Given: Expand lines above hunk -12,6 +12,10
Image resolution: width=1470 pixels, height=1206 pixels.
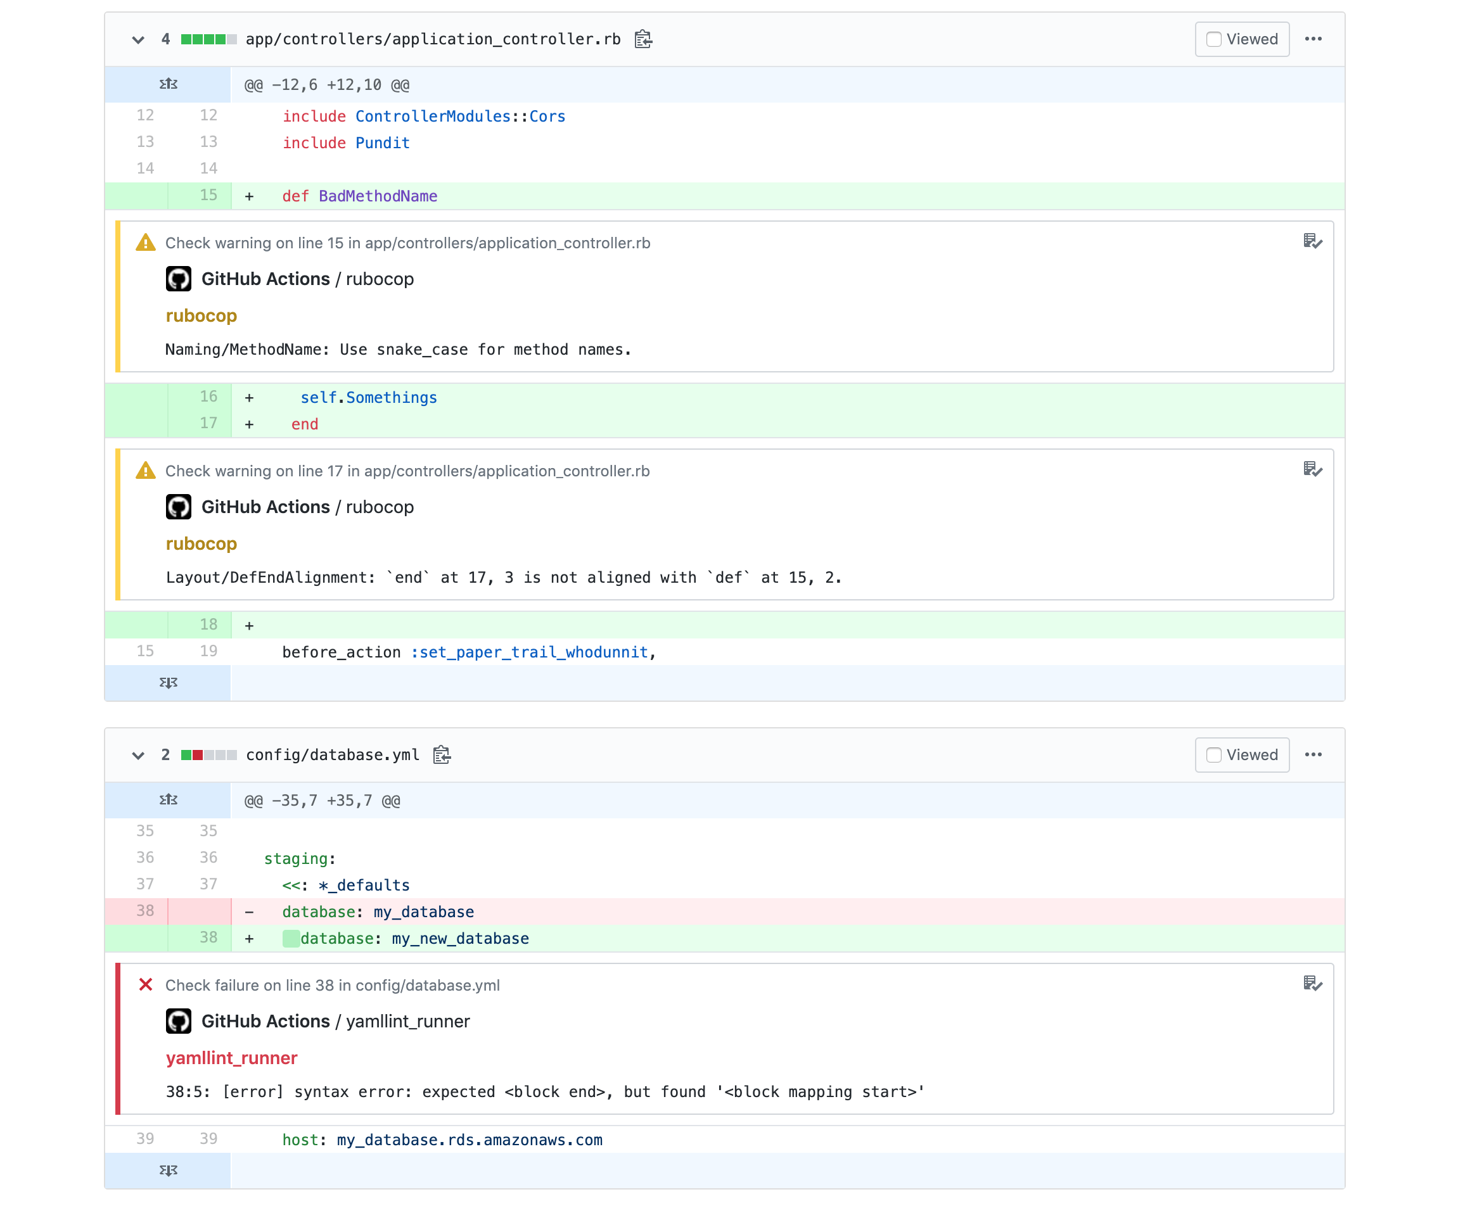Looking at the screenshot, I should [x=168, y=84].
